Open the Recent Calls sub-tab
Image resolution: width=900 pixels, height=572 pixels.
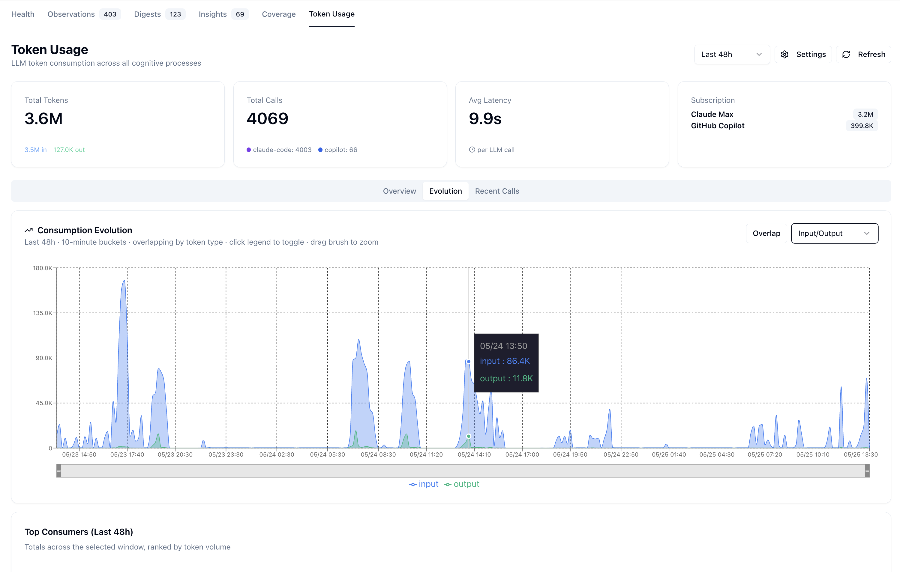497,191
